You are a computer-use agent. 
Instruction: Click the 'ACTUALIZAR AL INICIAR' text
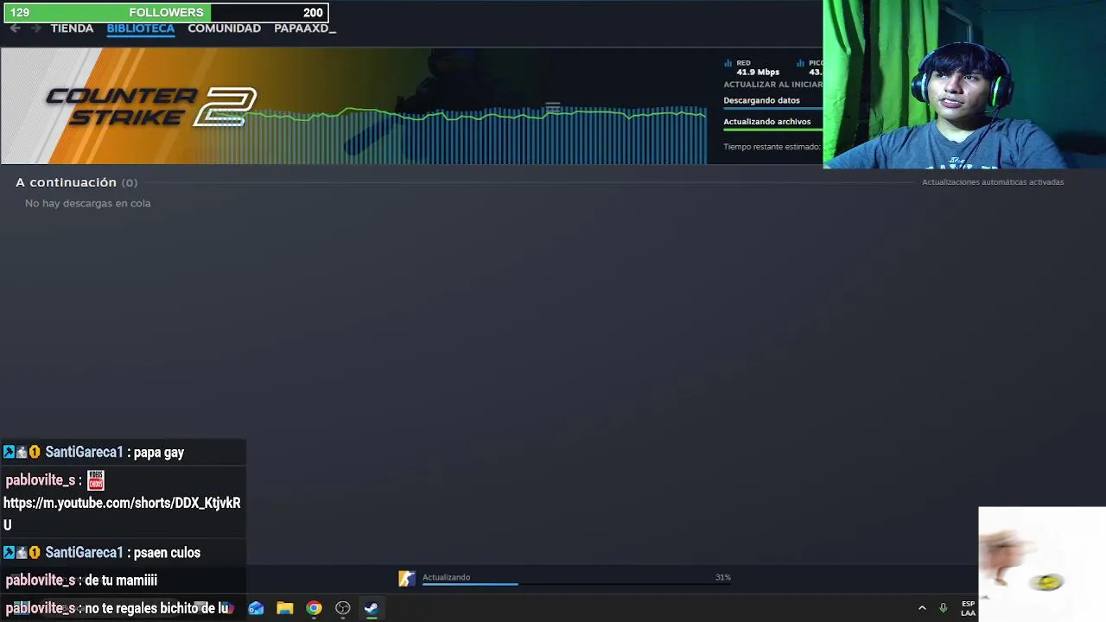tap(772, 85)
